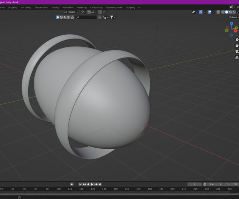Open the Geometry Nodes workspace tab
This screenshot has height=199, width=239.
click(x=114, y=8)
